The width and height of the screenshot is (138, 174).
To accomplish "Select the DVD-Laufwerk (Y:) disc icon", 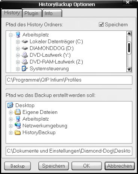I will point(25,55).
